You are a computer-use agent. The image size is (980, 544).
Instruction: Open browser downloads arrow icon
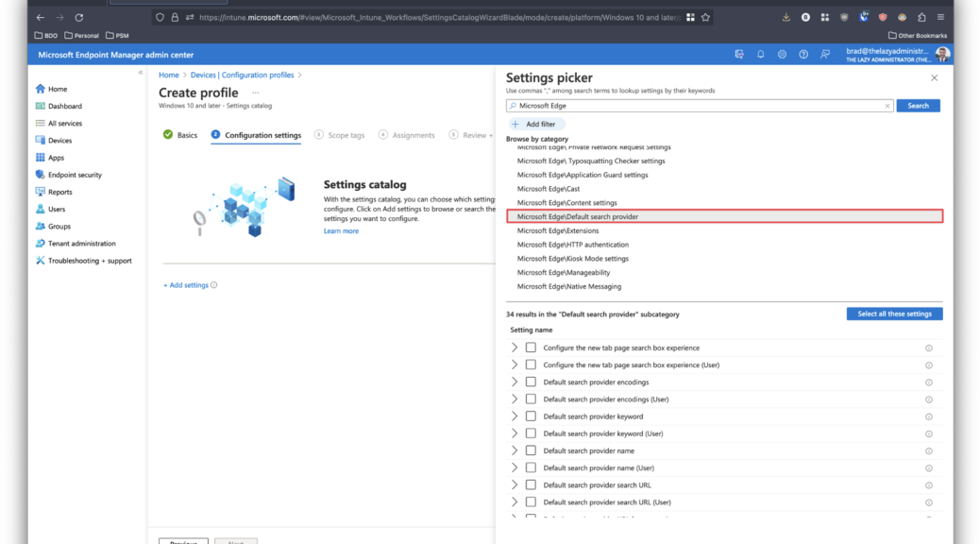[x=786, y=18]
